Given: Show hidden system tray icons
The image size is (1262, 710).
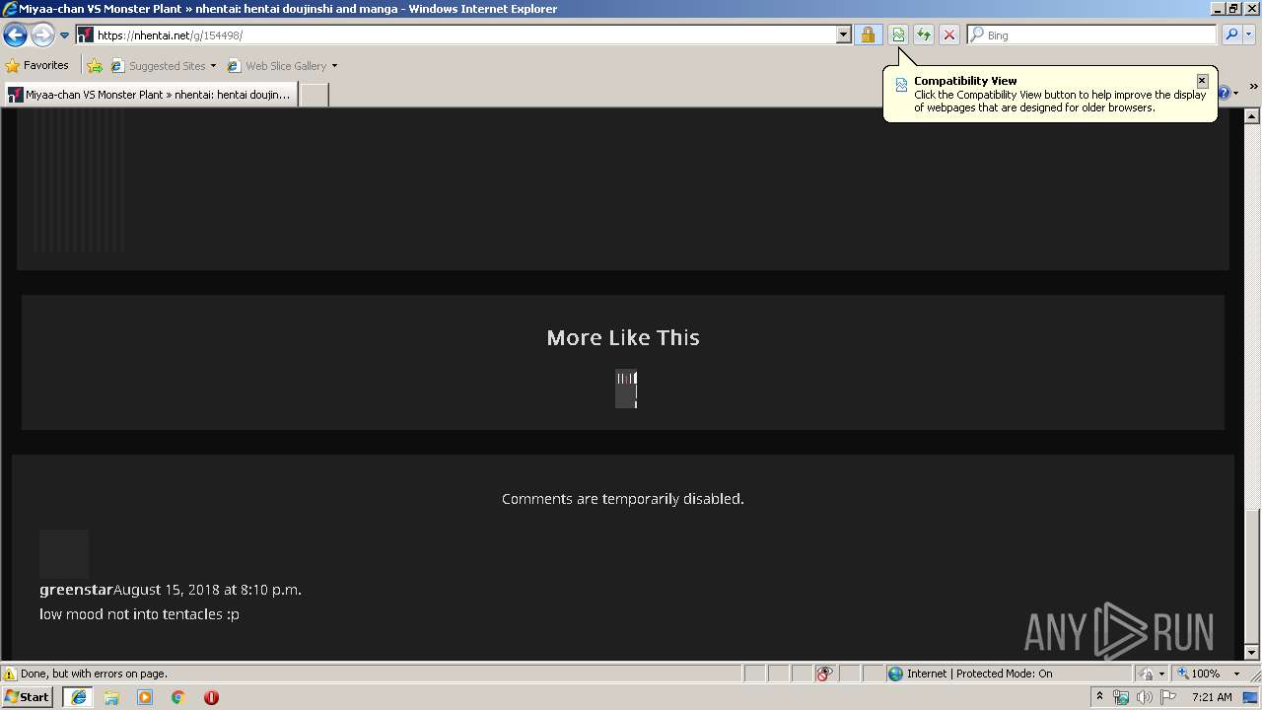Looking at the screenshot, I should point(1099,697).
